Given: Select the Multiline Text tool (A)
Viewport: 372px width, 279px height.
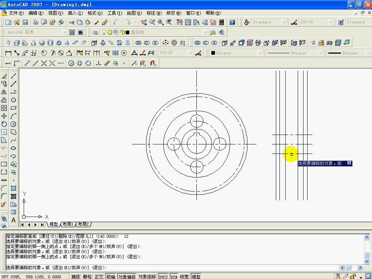Looking at the screenshot, I should click(13, 220).
